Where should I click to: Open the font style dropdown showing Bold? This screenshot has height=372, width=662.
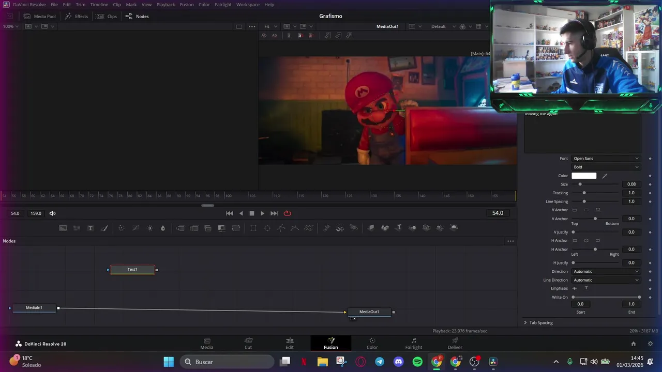[606, 167]
